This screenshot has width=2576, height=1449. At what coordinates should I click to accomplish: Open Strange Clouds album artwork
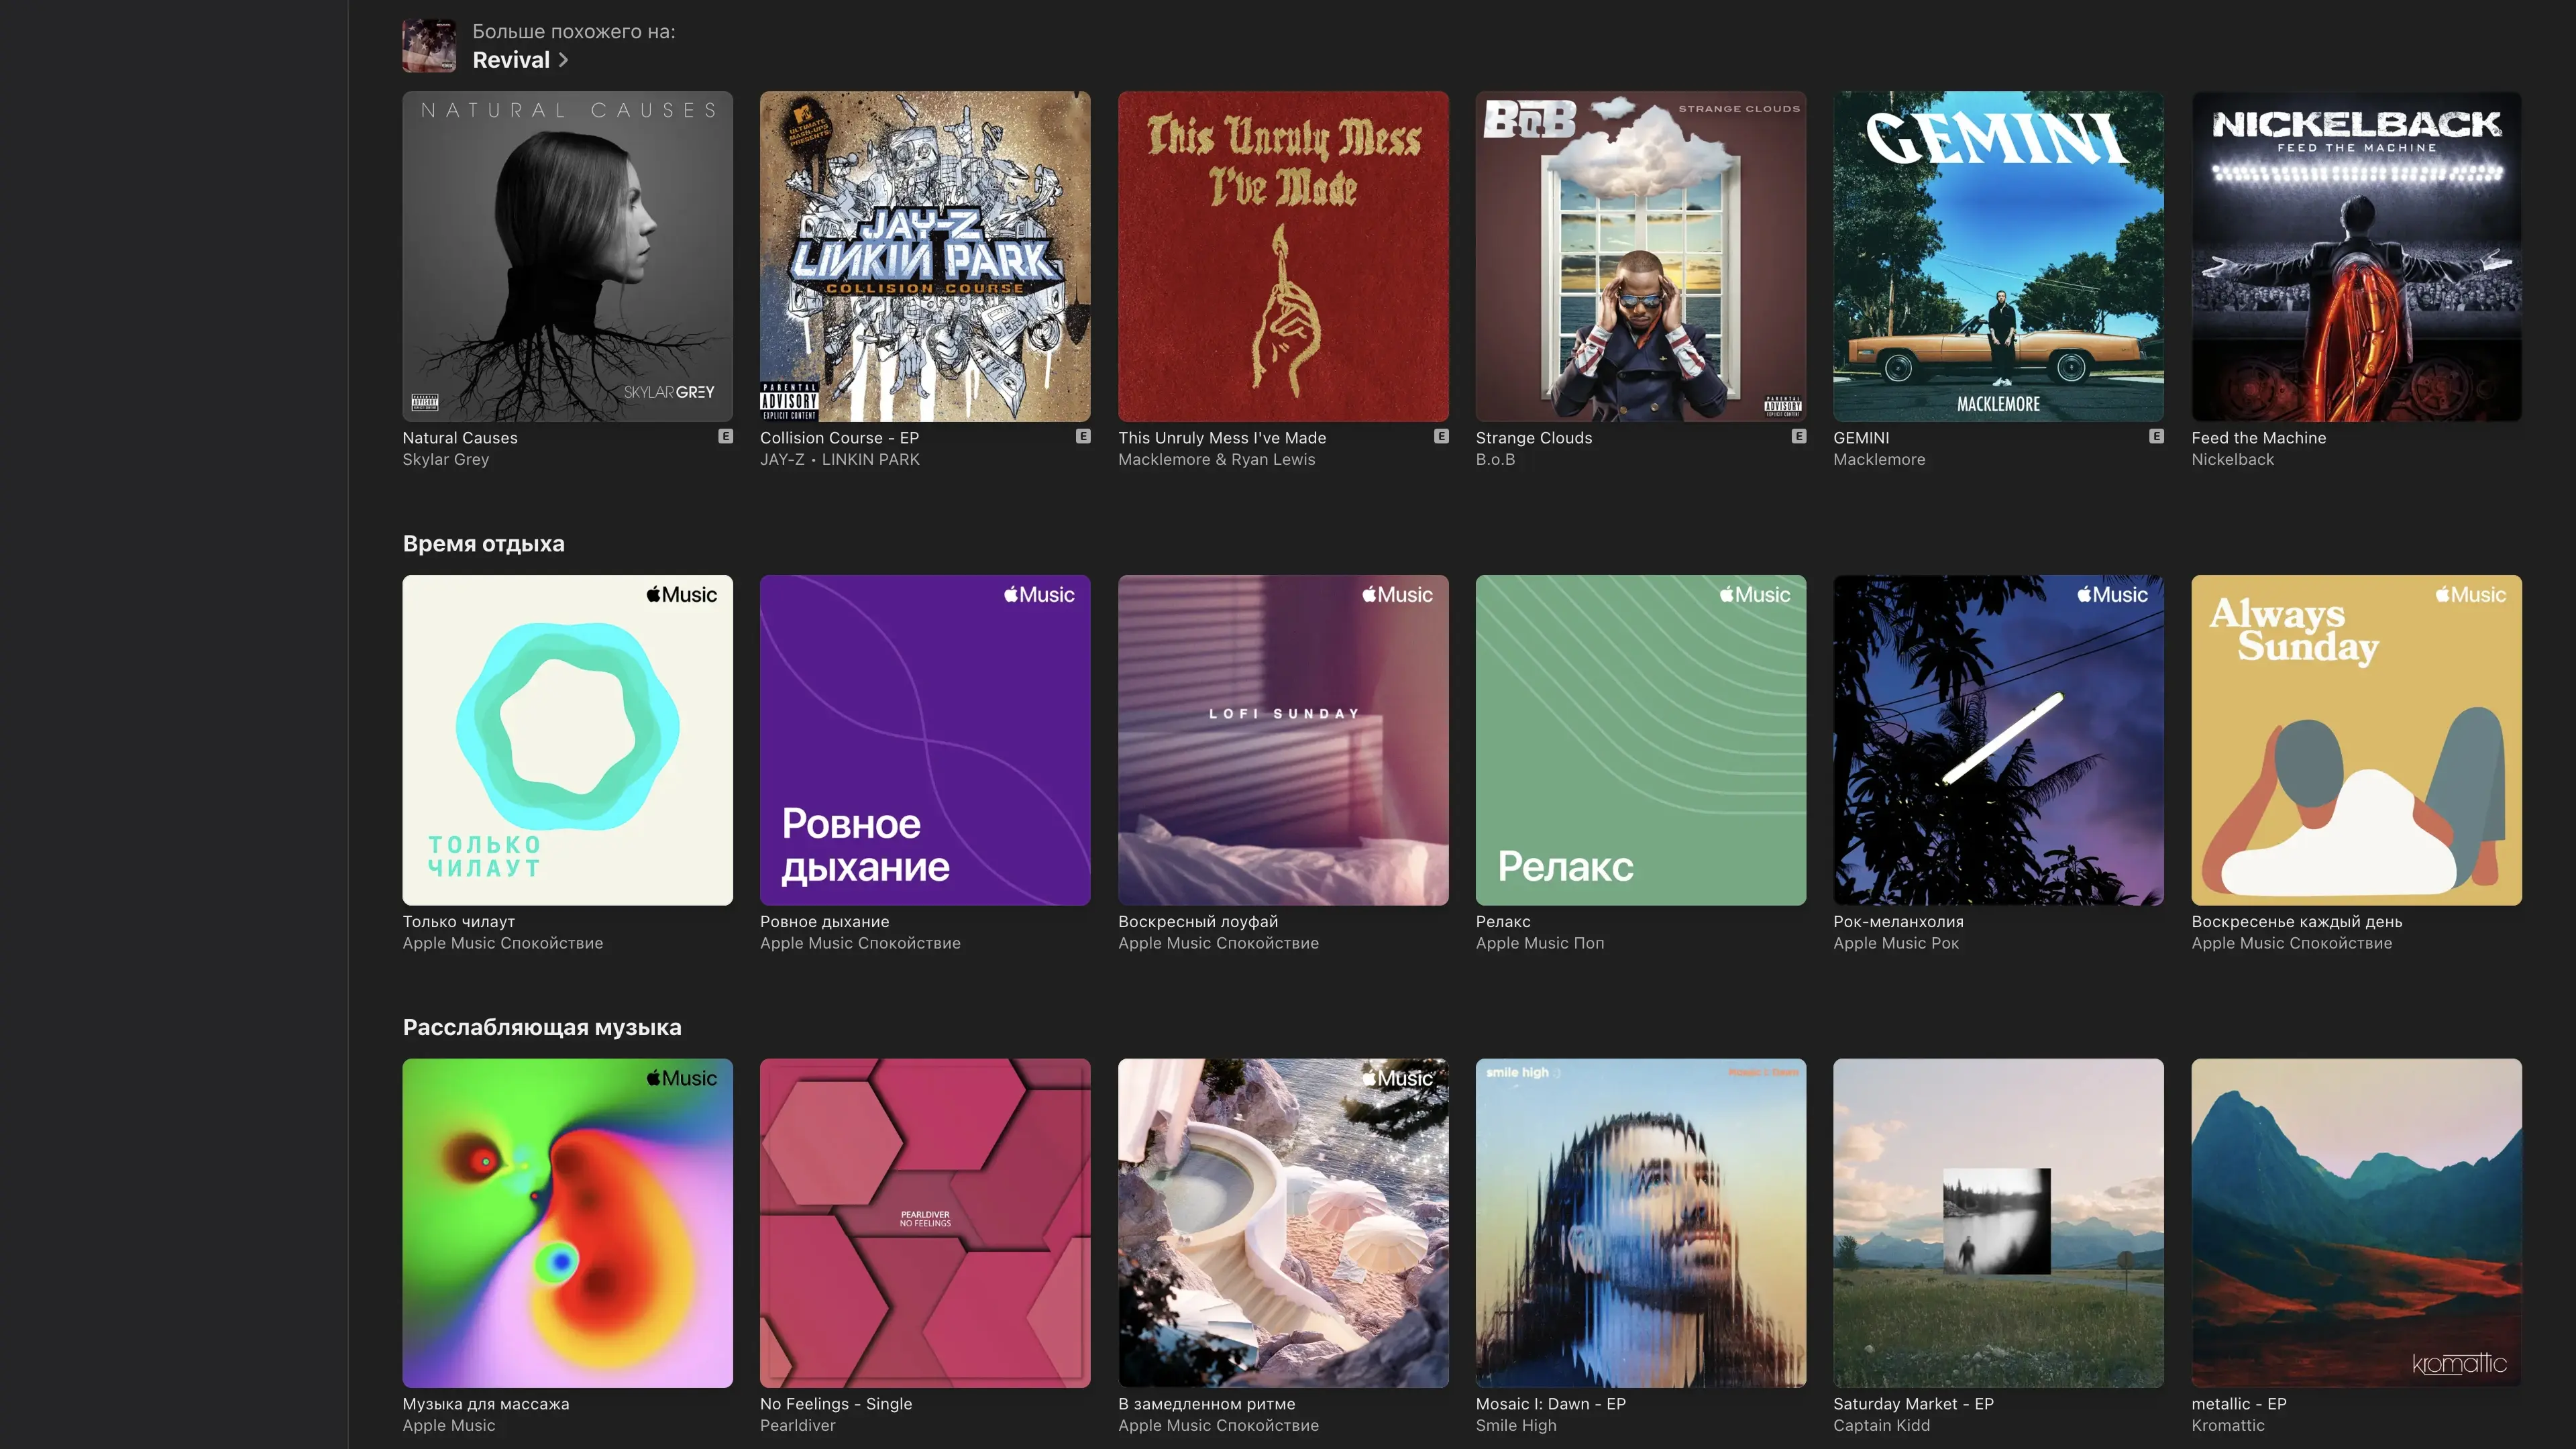tap(1640, 256)
